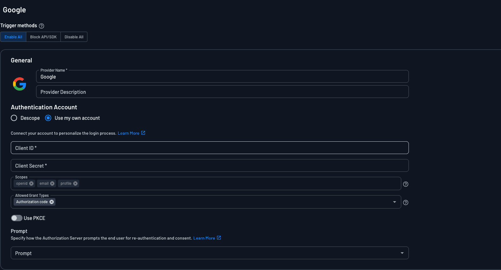
Task: Select the Use my own account radio
Action: 48,118
